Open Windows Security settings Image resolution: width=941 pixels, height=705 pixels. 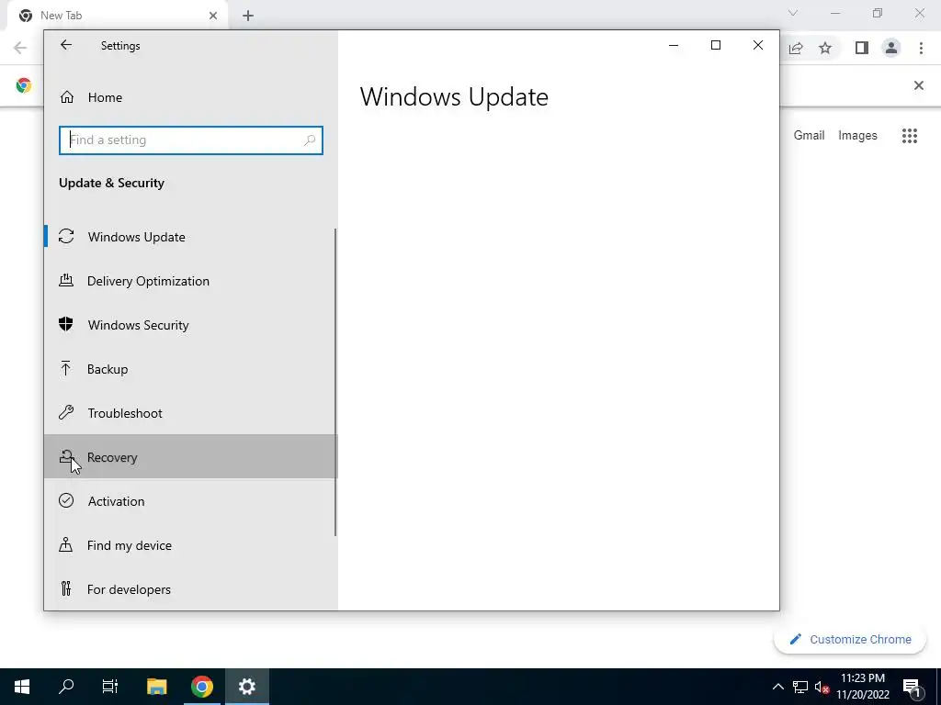coord(191,325)
